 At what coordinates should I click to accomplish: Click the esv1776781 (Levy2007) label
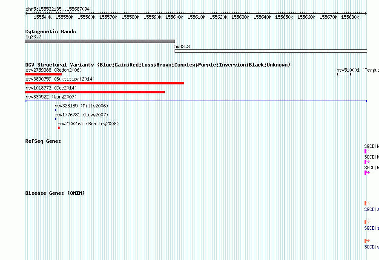tap(81, 115)
